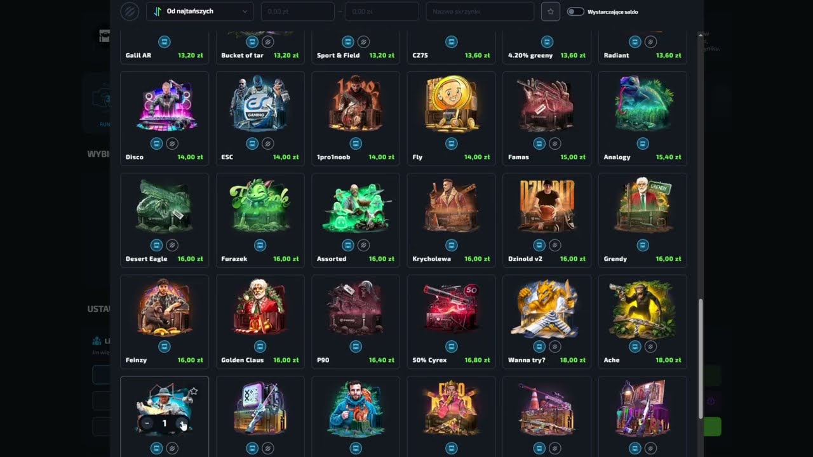Viewport: 813px width, 457px height.
Task: Favorite the highlighted case using its star icon
Action: click(194, 392)
